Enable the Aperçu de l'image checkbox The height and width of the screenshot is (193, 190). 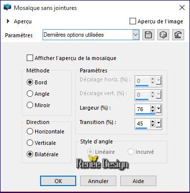point(133,21)
